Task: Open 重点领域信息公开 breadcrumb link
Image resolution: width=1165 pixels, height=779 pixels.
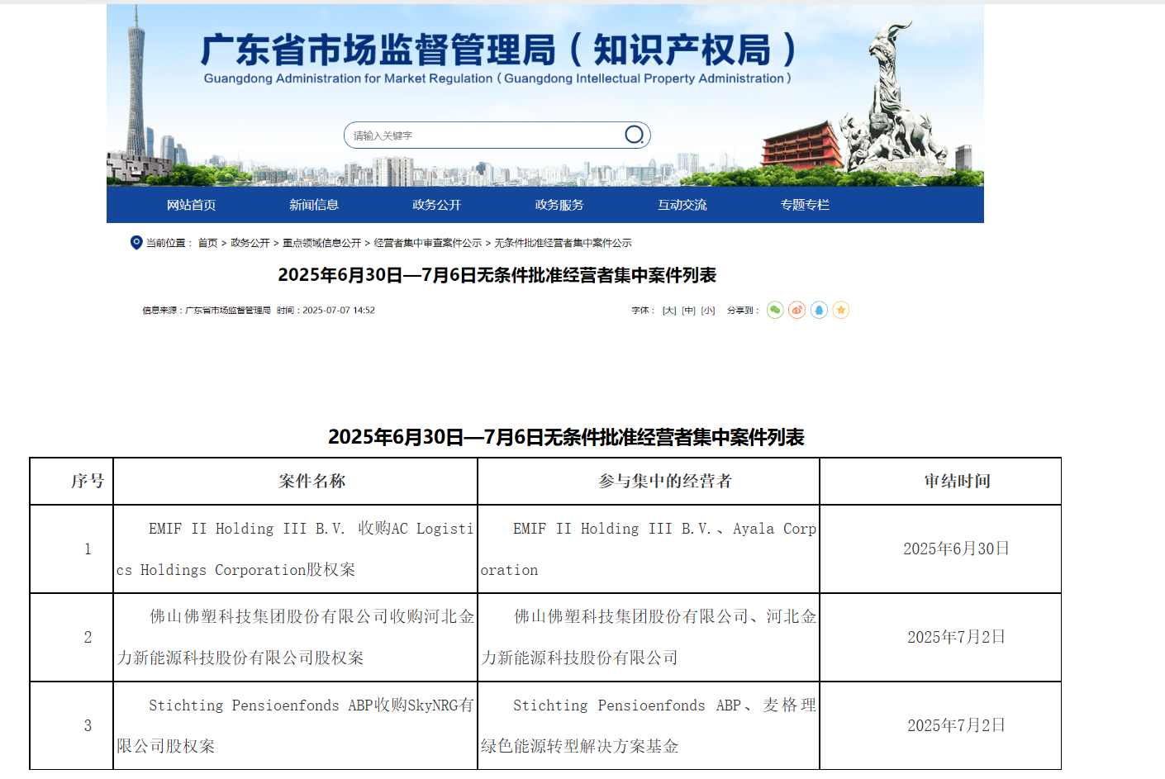Action: pyautogui.click(x=321, y=243)
